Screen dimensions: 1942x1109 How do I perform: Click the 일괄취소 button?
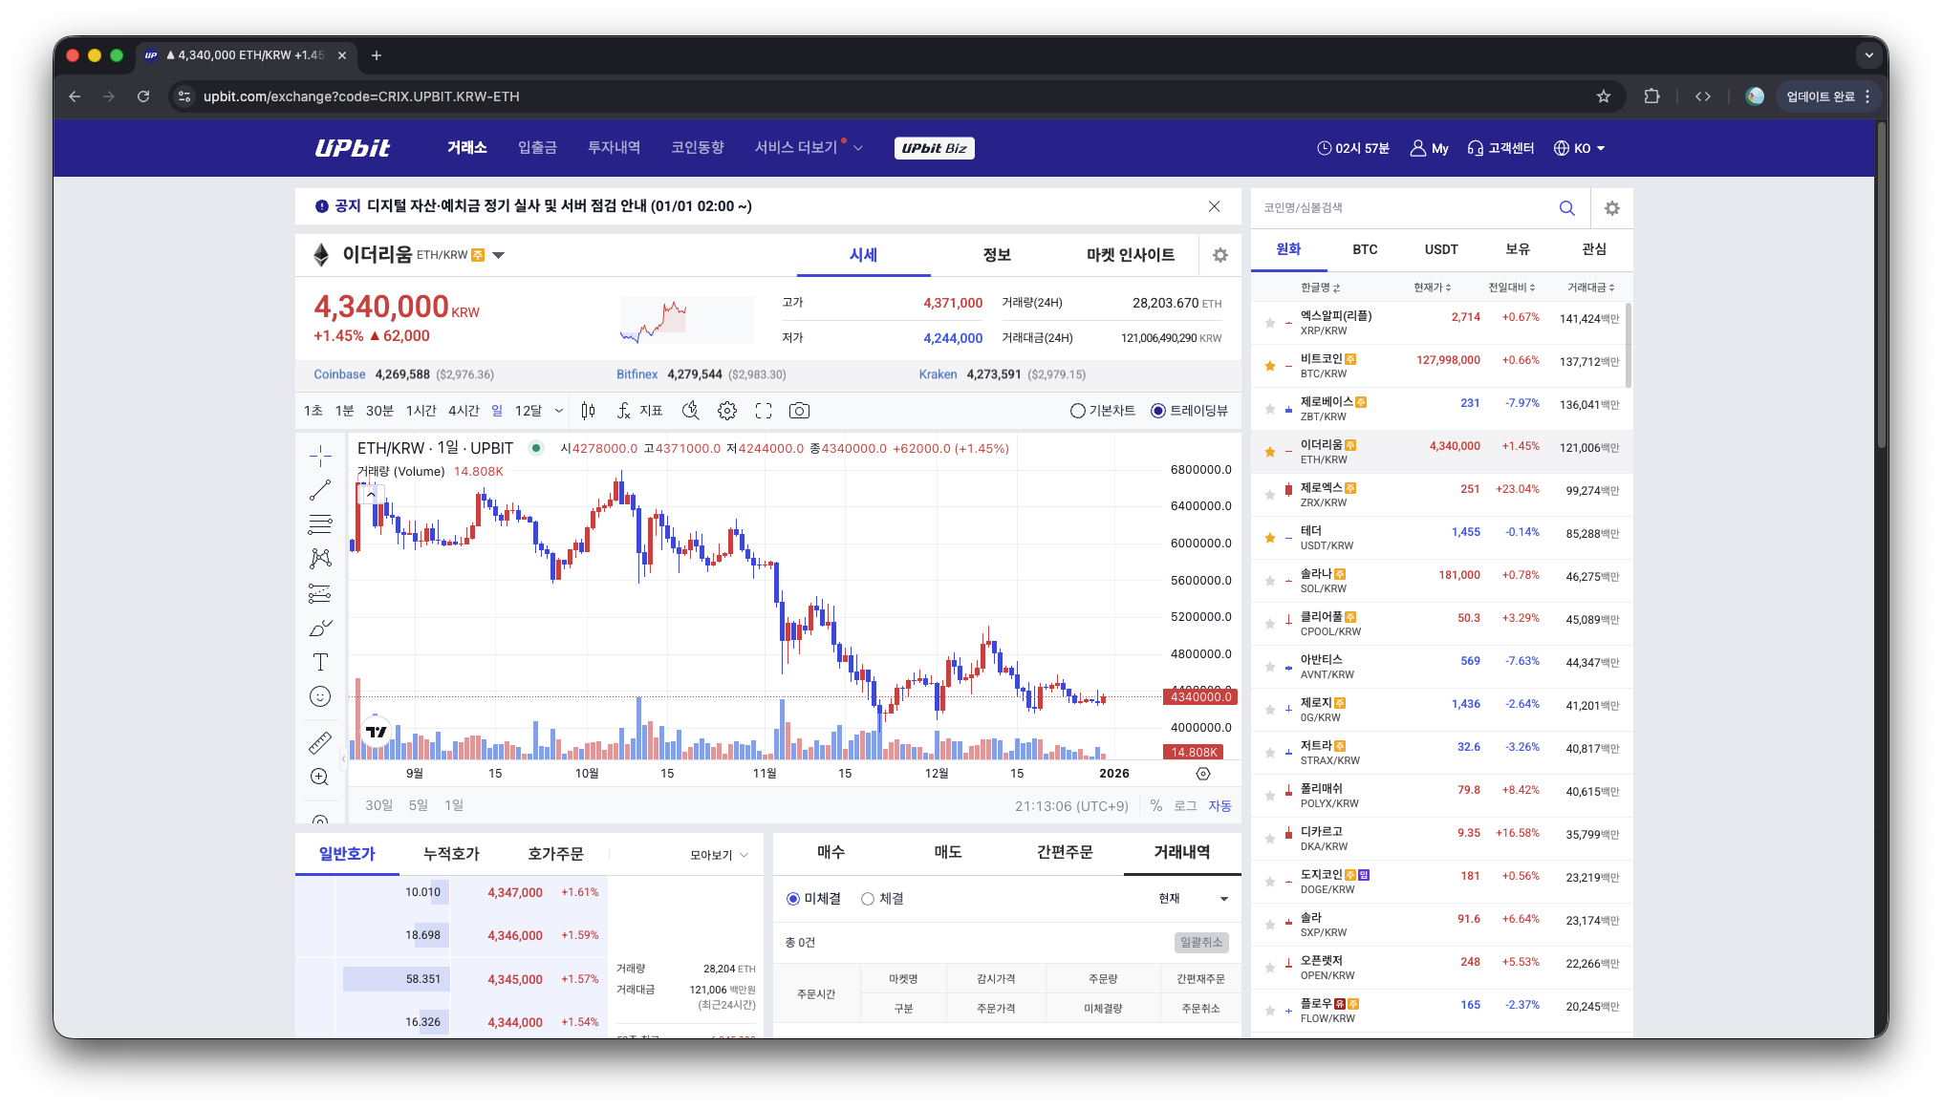tap(1200, 943)
